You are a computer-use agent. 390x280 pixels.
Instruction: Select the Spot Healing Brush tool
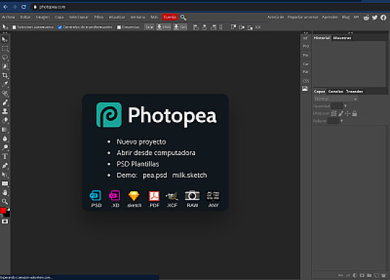point(5,94)
